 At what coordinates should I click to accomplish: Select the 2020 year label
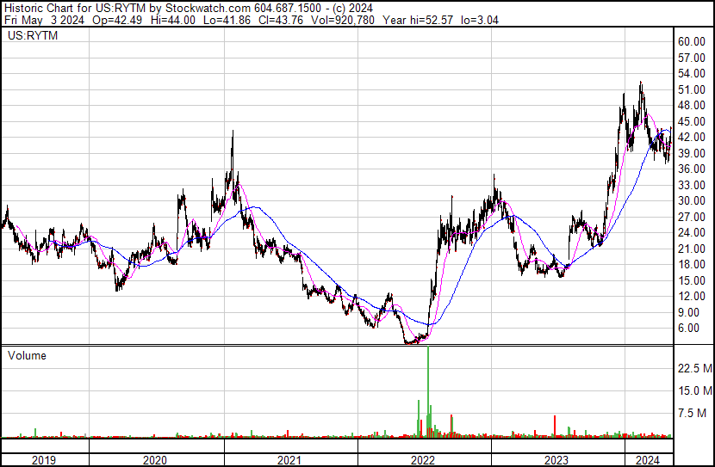point(155,460)
